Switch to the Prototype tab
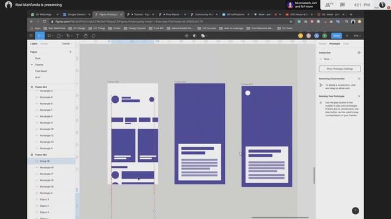The height and width of the screenshot is (219, 391). (335, 44)
